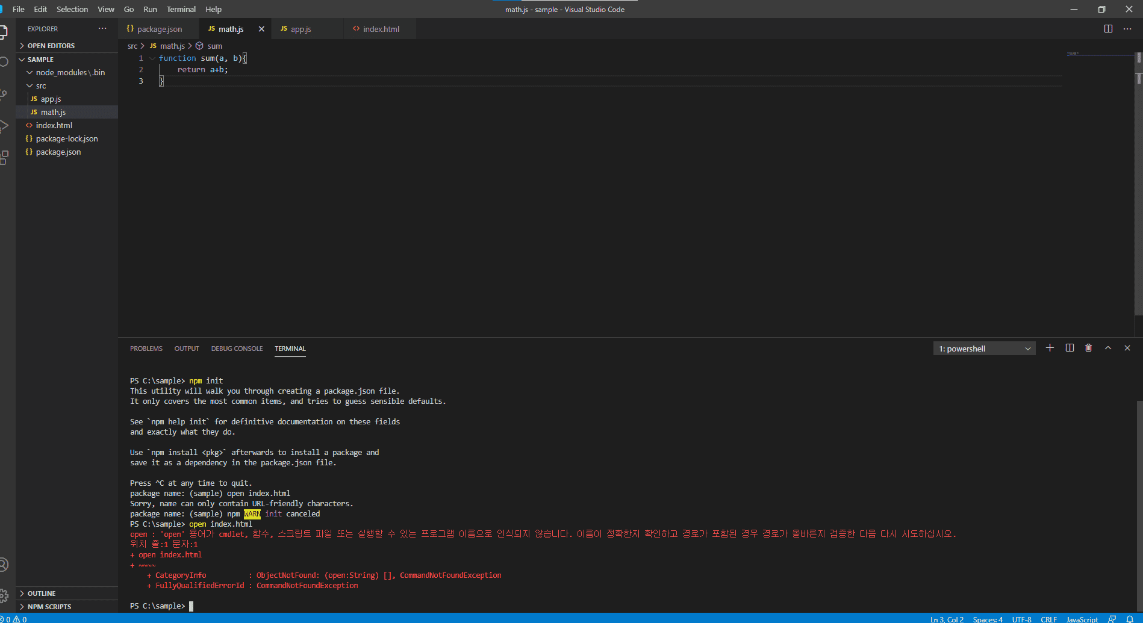Collapse the SAMPLE folder section
The image size is (1143, 623).
(67, 60)
